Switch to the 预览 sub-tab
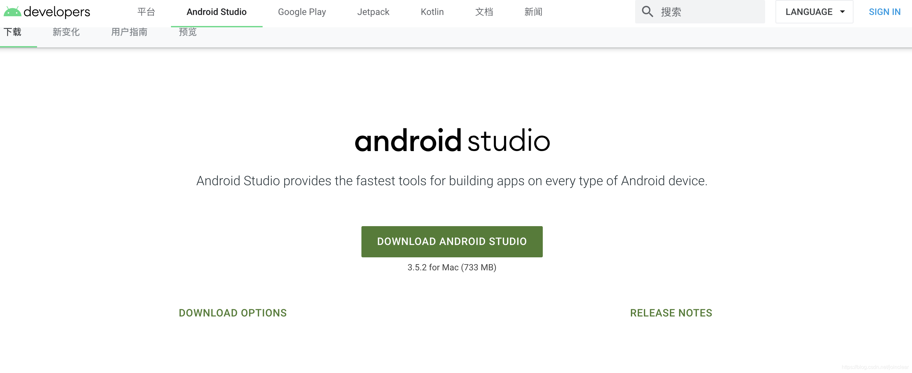 (x=188, y=32)
